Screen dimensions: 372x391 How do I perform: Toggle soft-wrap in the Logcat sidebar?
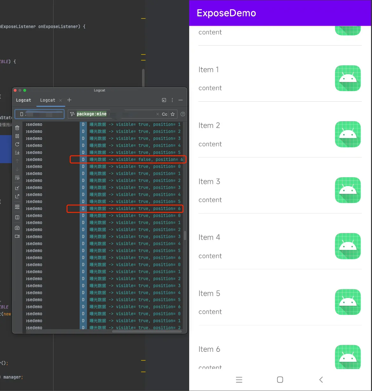coord(17,178)
